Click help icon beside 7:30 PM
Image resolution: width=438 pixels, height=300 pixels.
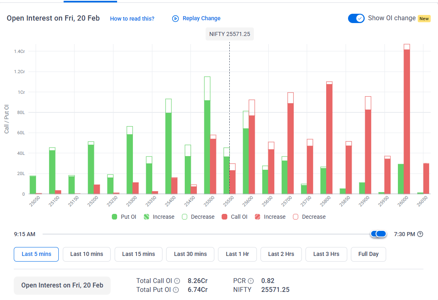(420, 234)
